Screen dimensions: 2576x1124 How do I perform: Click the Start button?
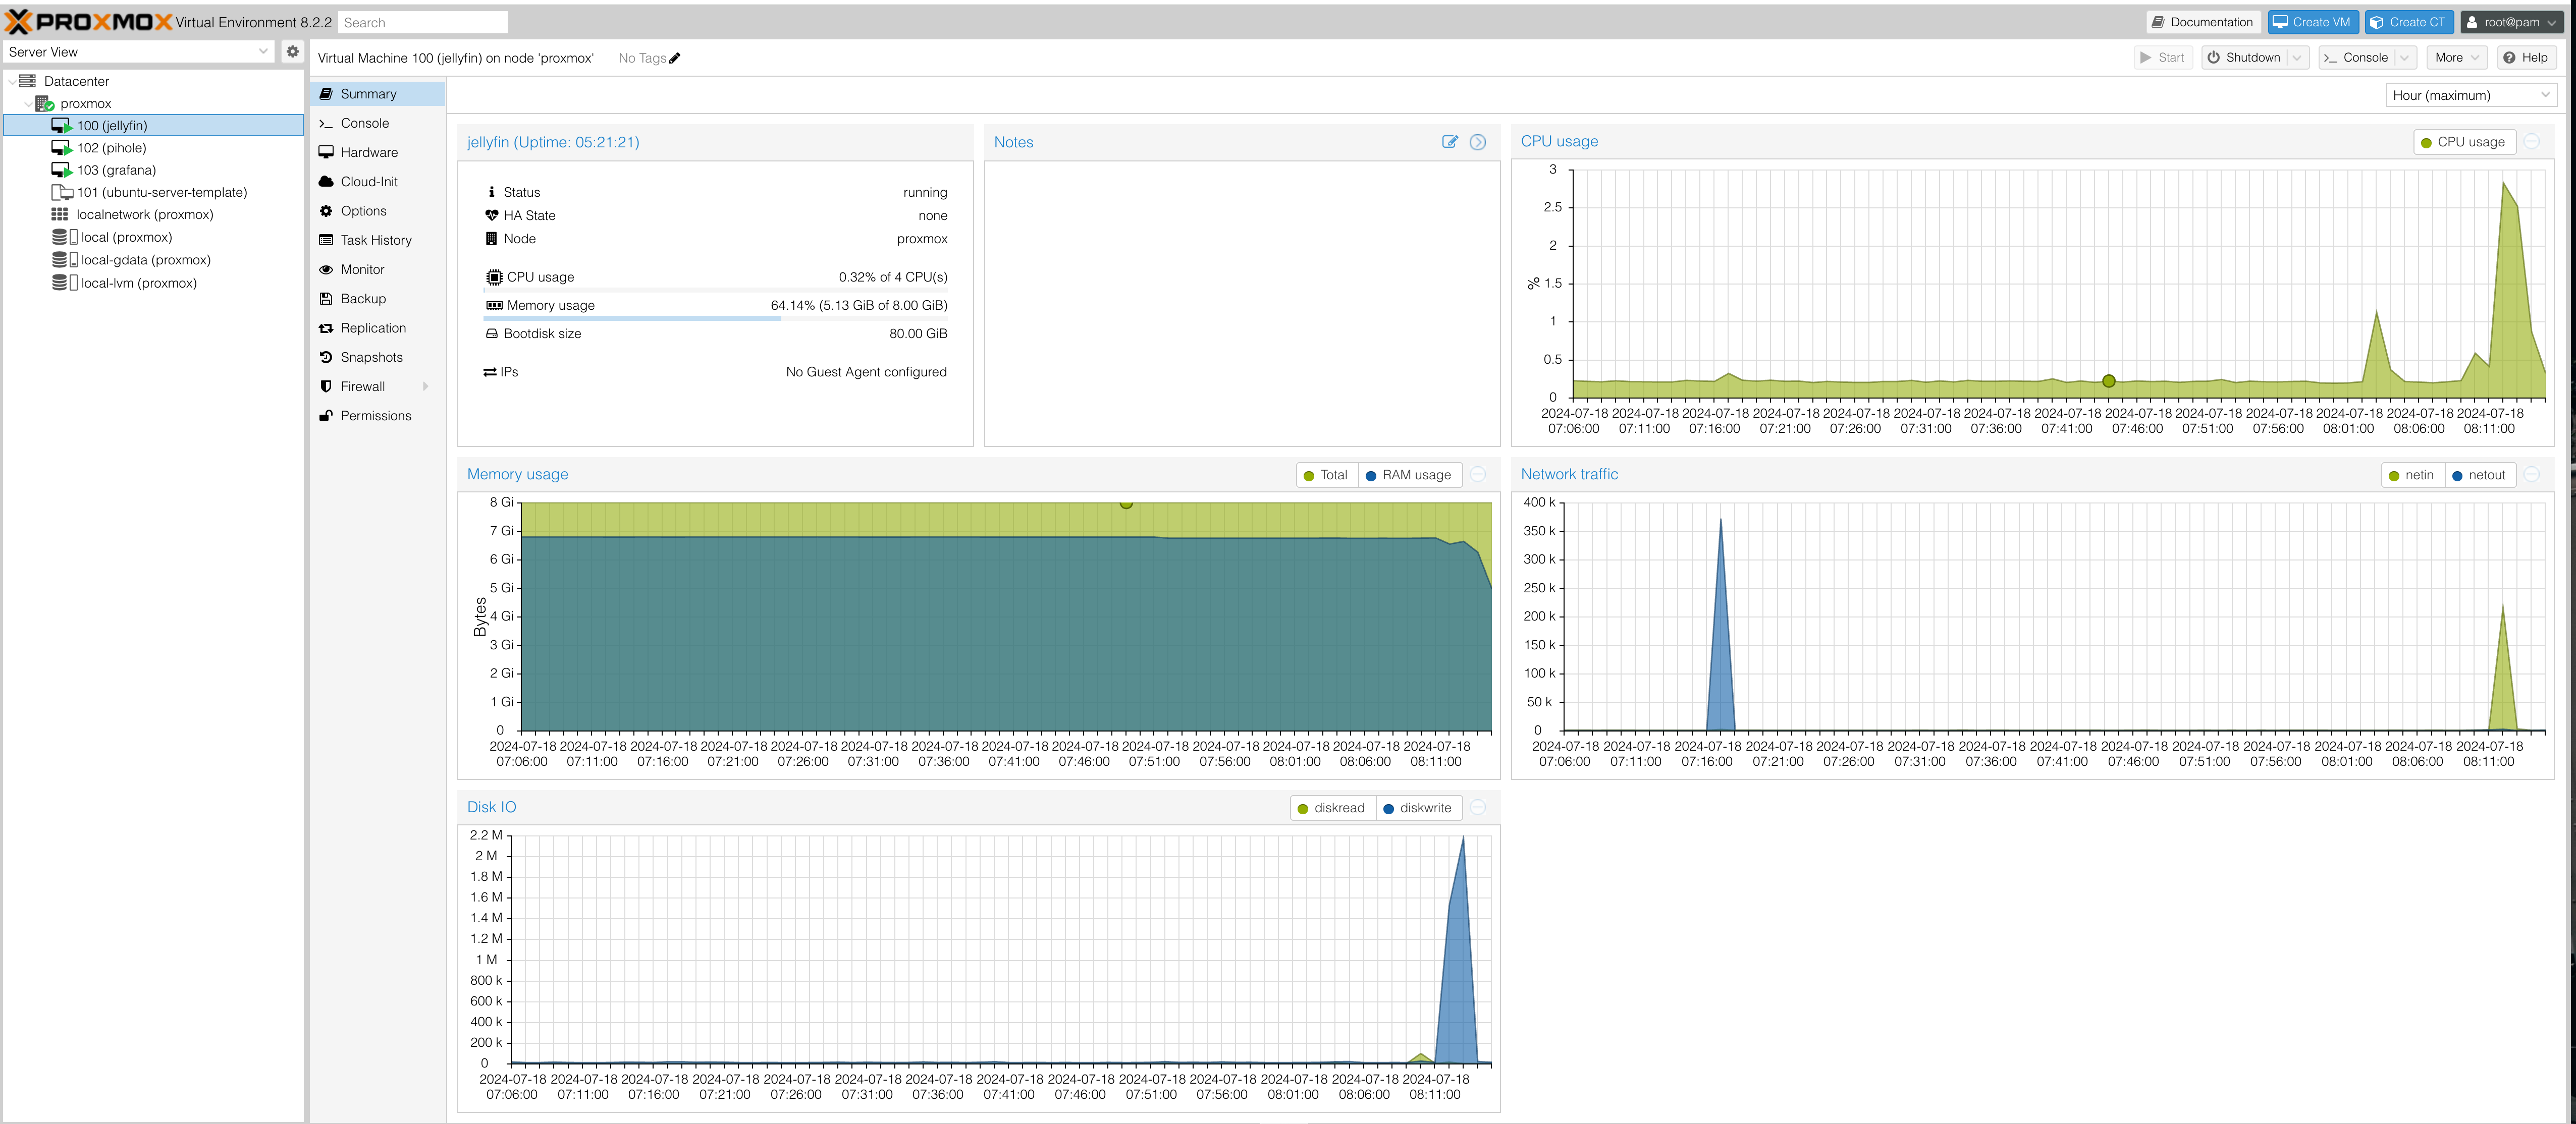tap(2162, 58)
